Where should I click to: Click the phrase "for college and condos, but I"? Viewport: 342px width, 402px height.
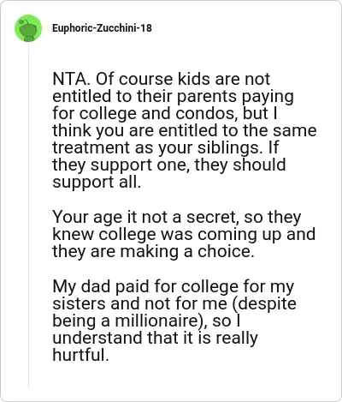point(165,113)
